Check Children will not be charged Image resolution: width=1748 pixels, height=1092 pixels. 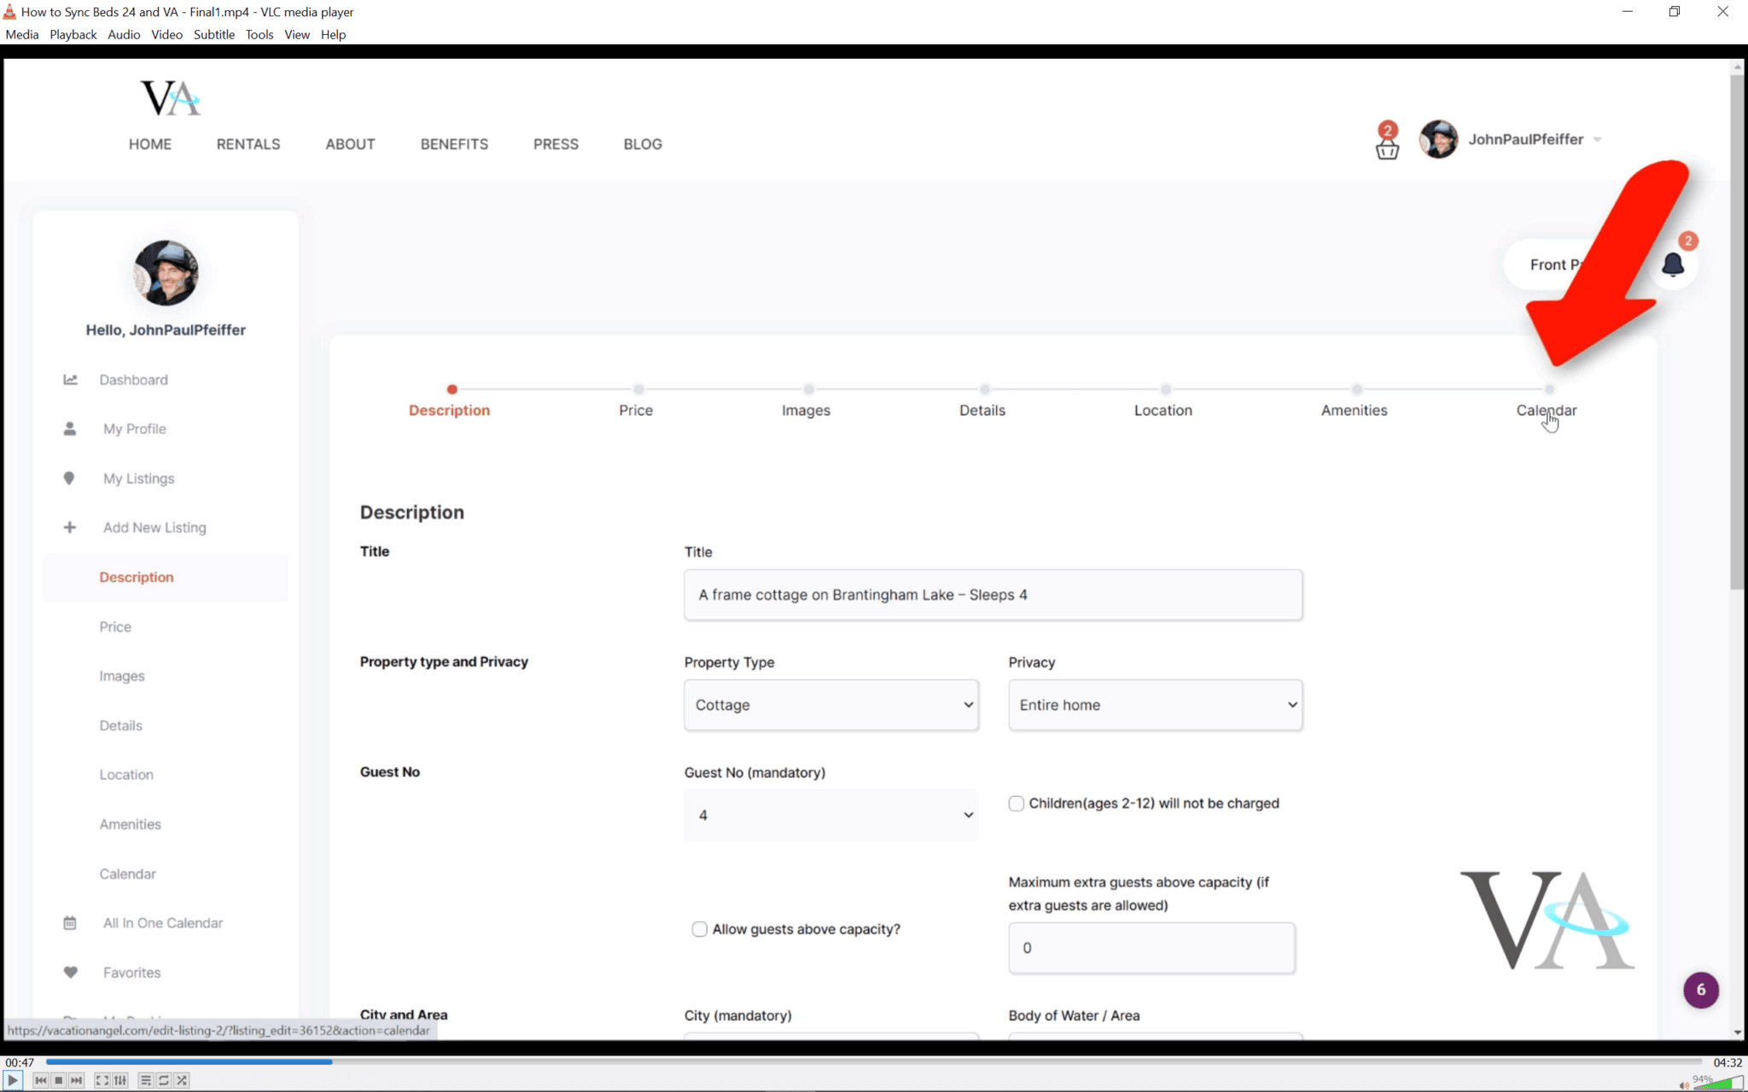click(1016, 803)
